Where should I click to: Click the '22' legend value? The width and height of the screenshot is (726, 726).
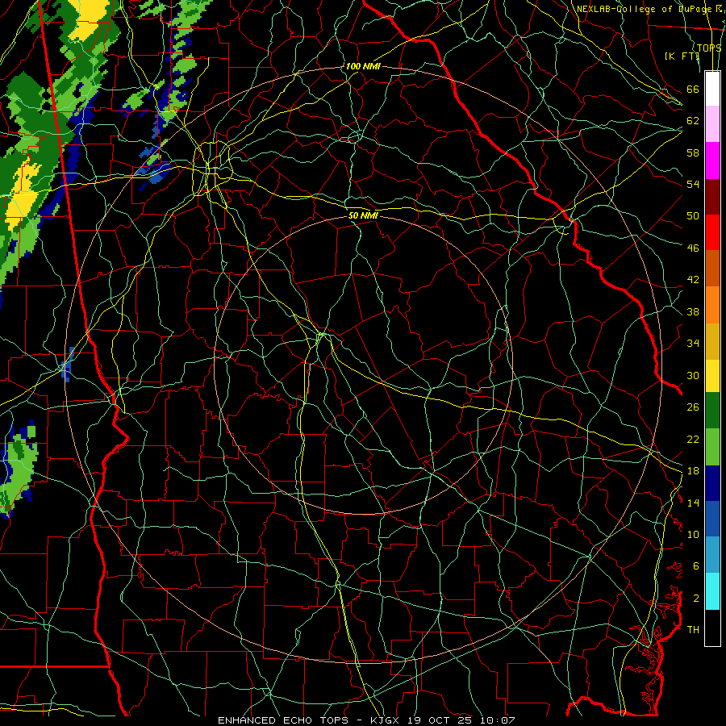click(x=693, y=440)
